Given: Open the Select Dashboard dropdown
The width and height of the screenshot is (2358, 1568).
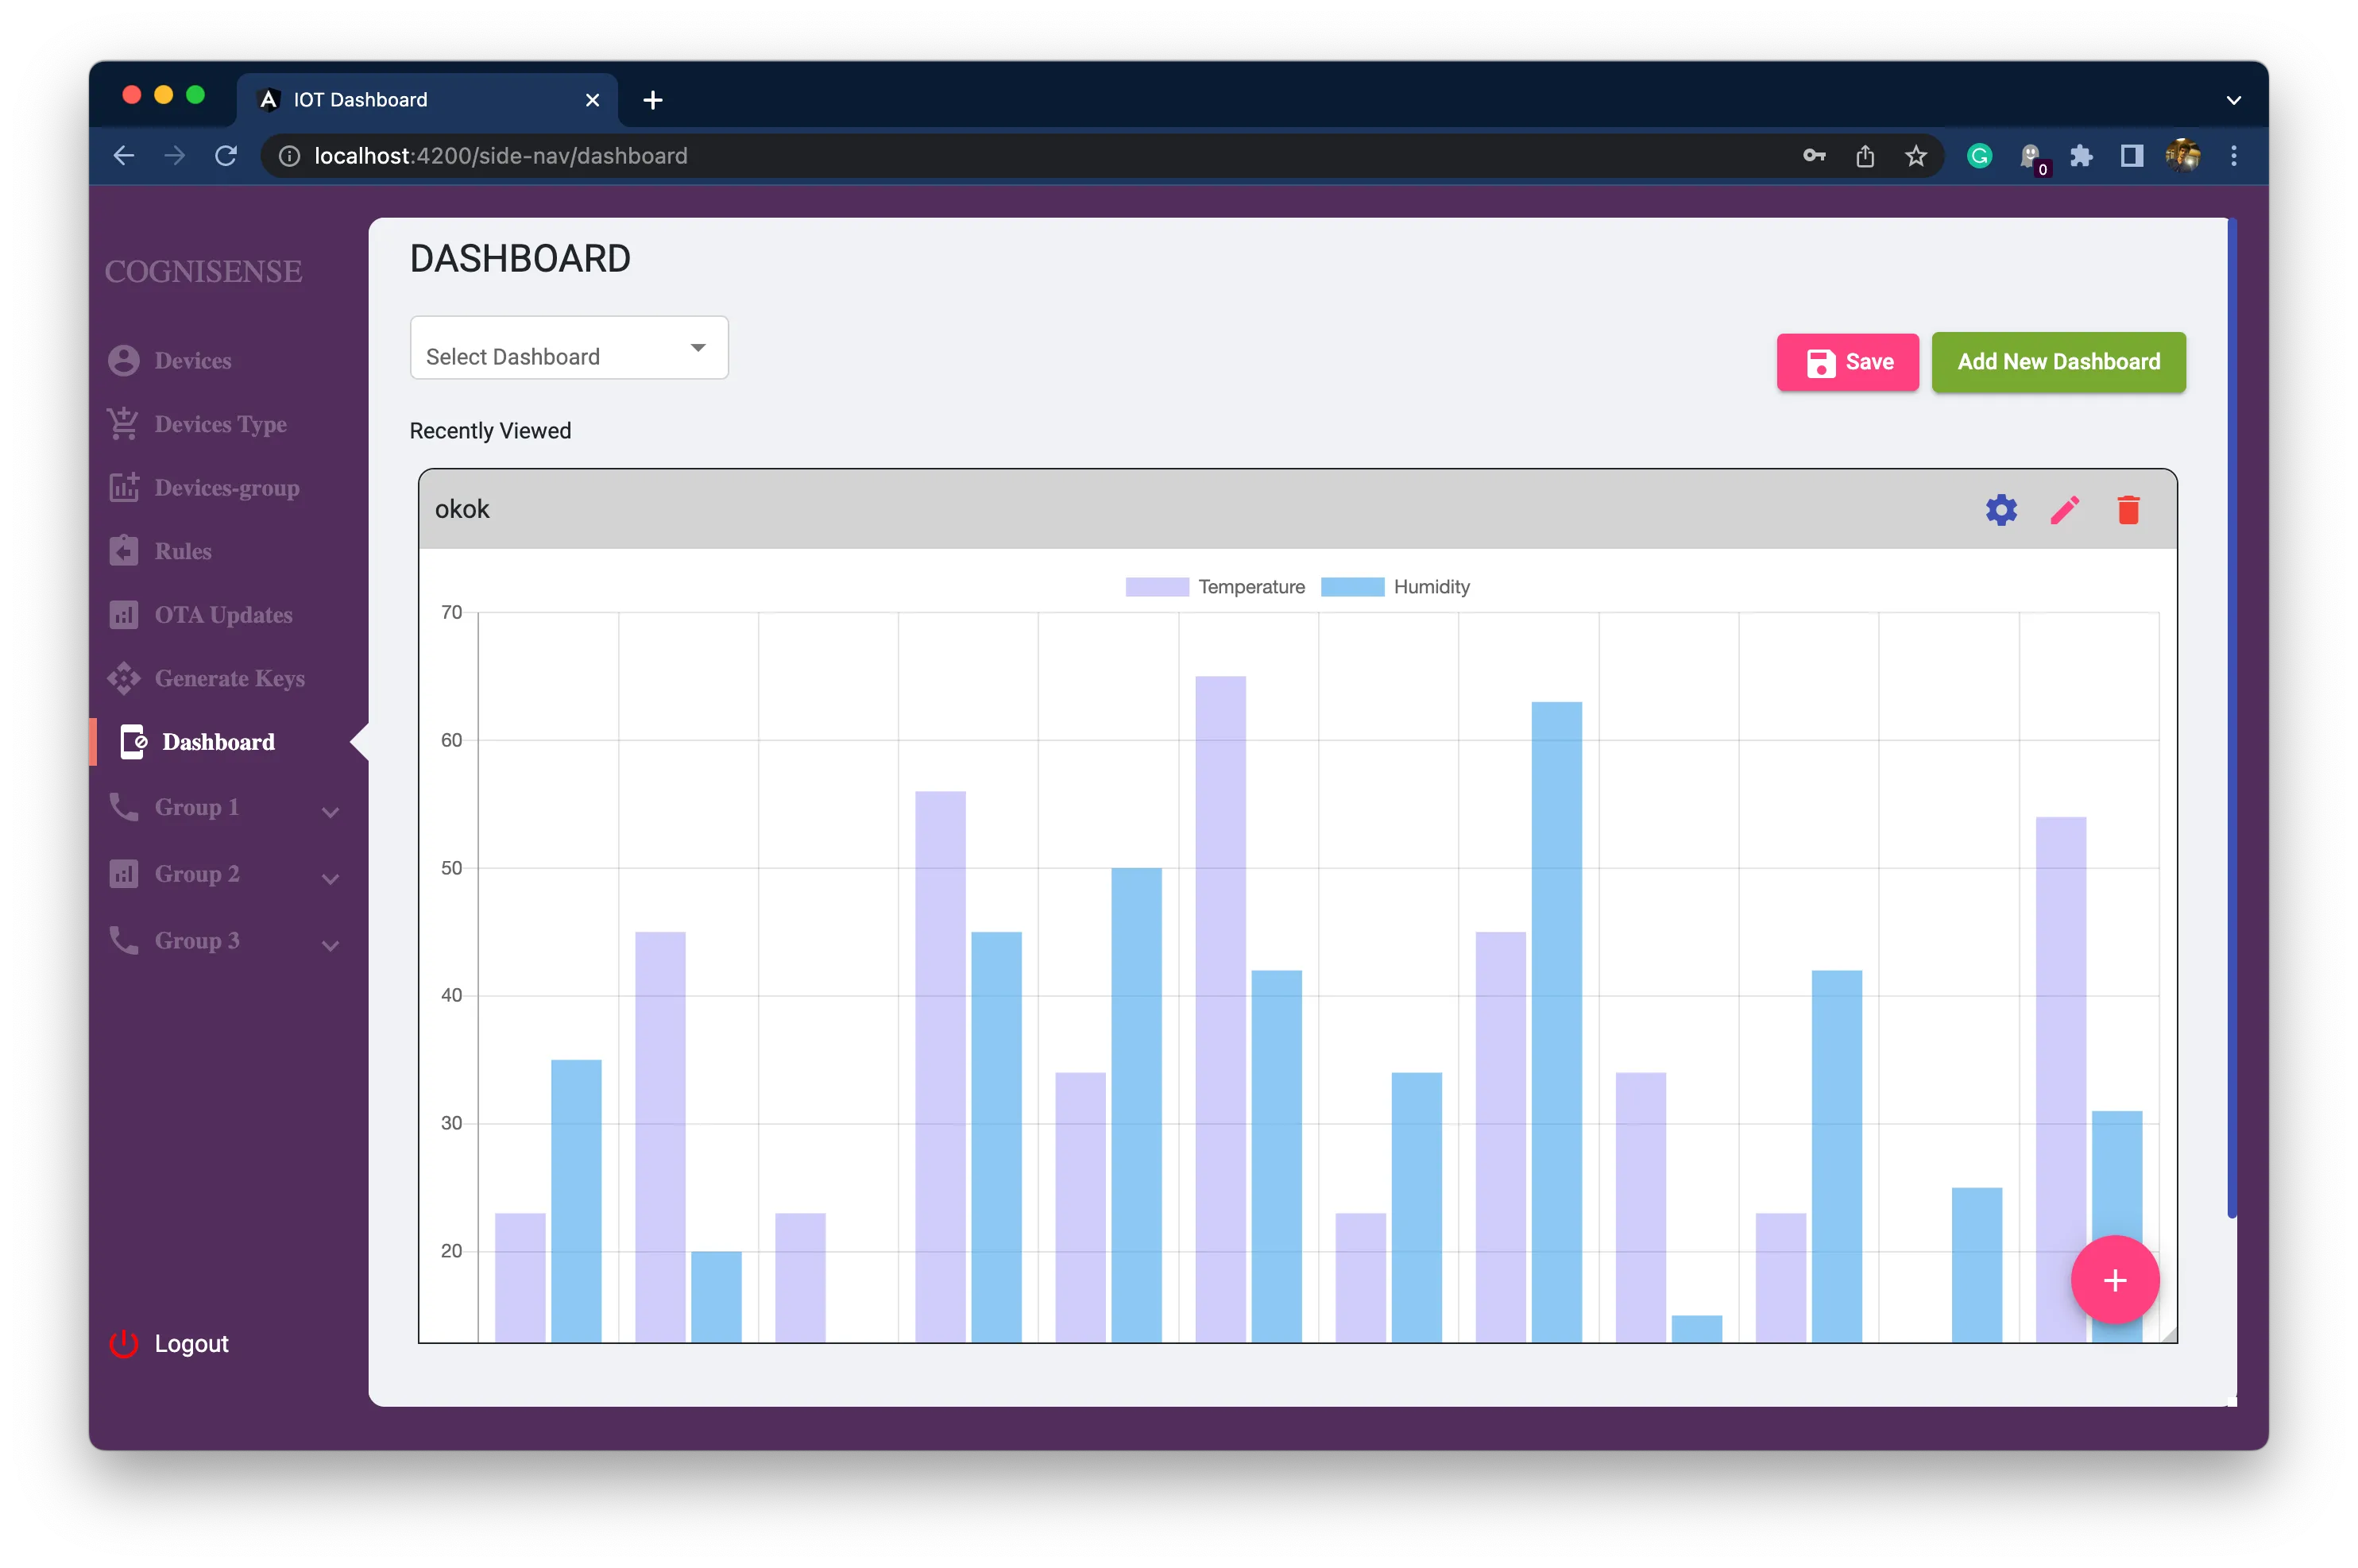Looking at the screenshot, I should [569, 347].
